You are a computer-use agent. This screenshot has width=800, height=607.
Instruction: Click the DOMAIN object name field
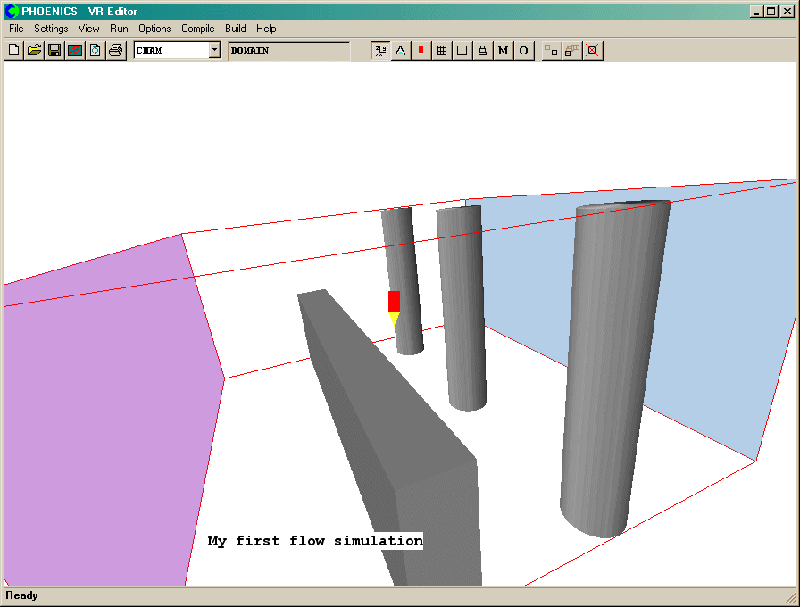click(x=288, y=51)
